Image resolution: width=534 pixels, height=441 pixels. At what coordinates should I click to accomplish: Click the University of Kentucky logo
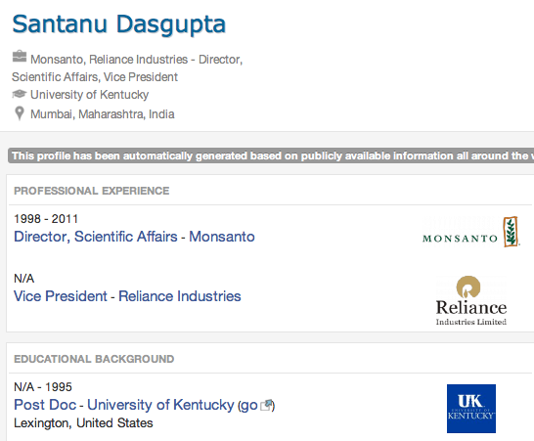tap(471, 409)
